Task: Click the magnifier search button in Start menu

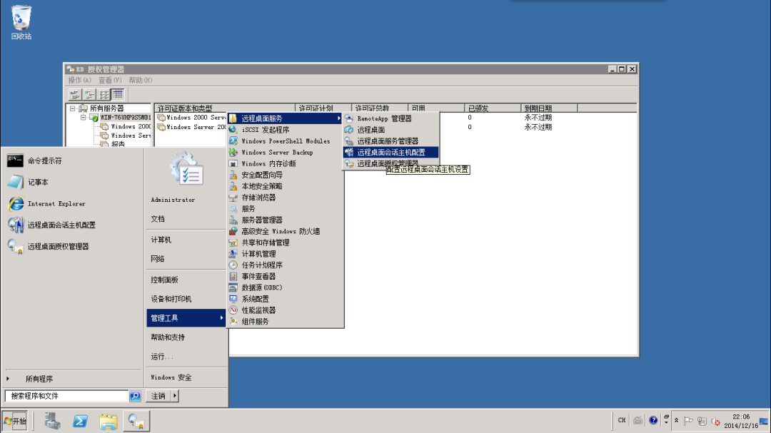Action: 135,396
